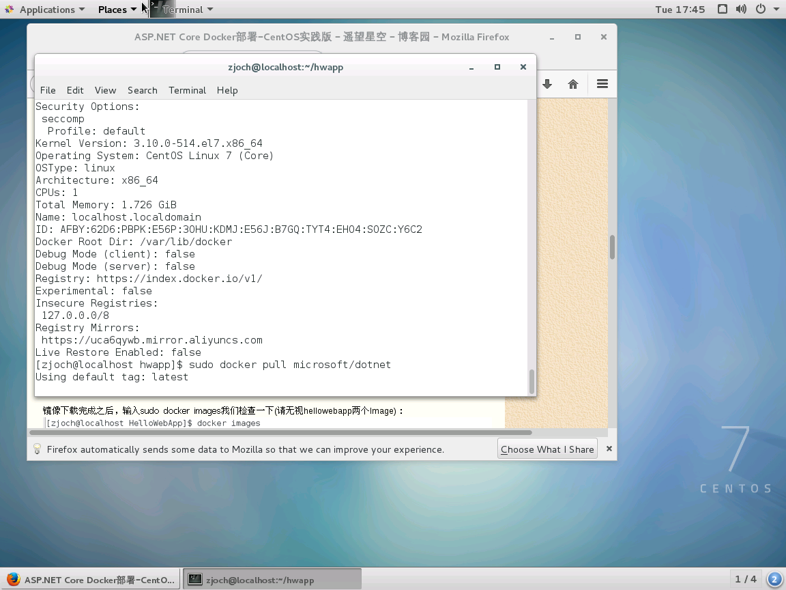Maximize the zjoch@localhost terminal window
Image resolution: width=786 pixels, height=590 pixels.
497,67
